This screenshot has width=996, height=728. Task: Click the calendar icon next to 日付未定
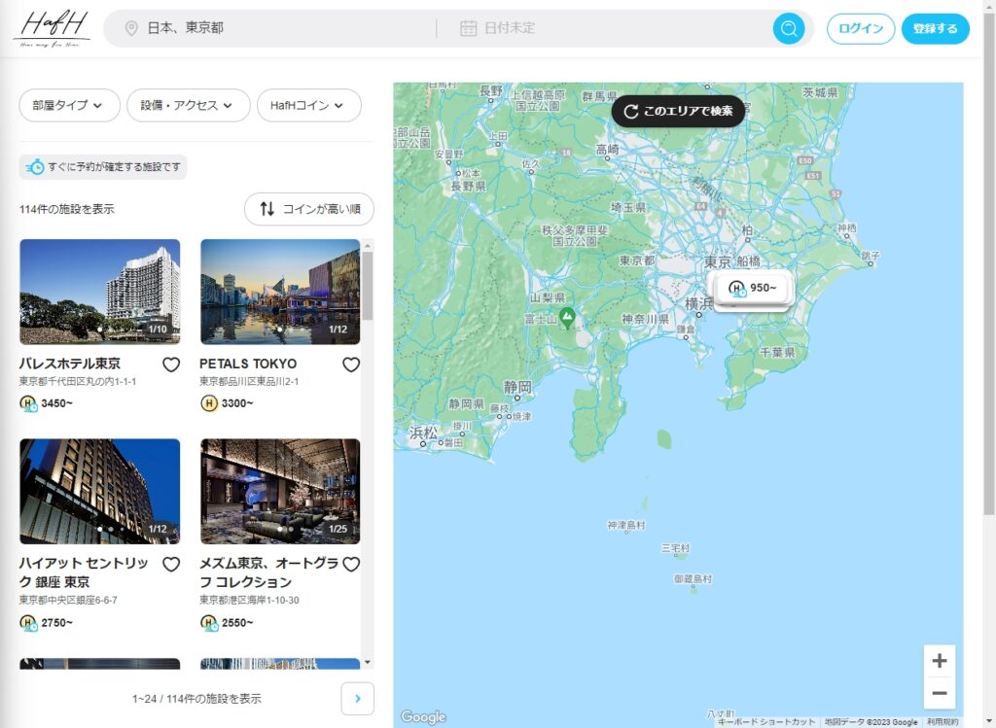pos(468,28)
